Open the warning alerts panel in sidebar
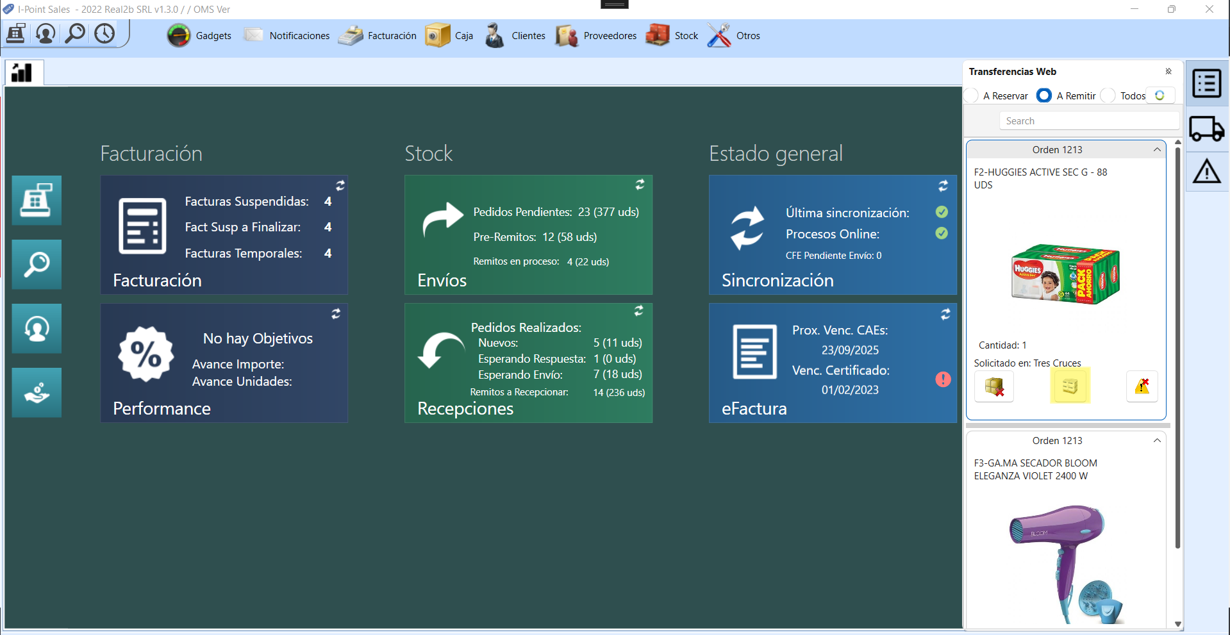The height and width of the screenshot is (635, 1230). [1207, 172]
